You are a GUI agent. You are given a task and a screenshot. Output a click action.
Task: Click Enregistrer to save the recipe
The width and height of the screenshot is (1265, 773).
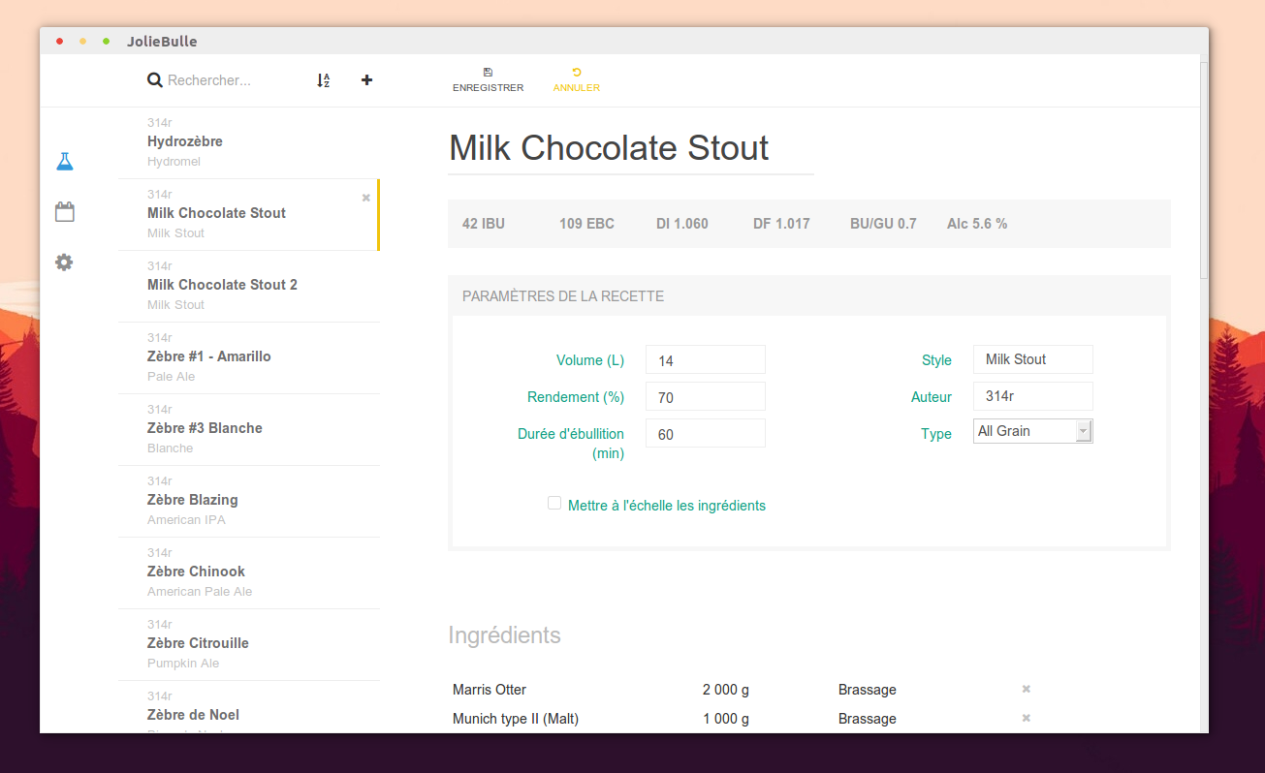488,80
